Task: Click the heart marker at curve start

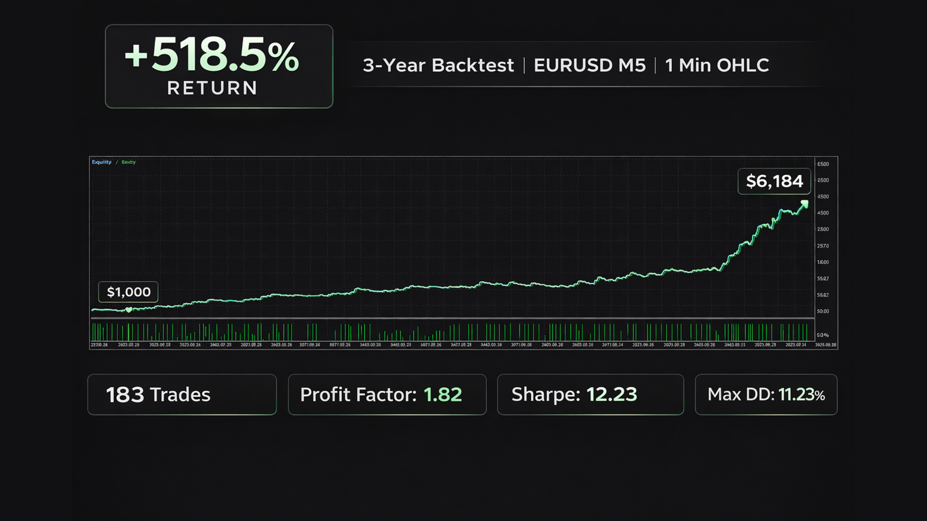Action: (128, 310)
